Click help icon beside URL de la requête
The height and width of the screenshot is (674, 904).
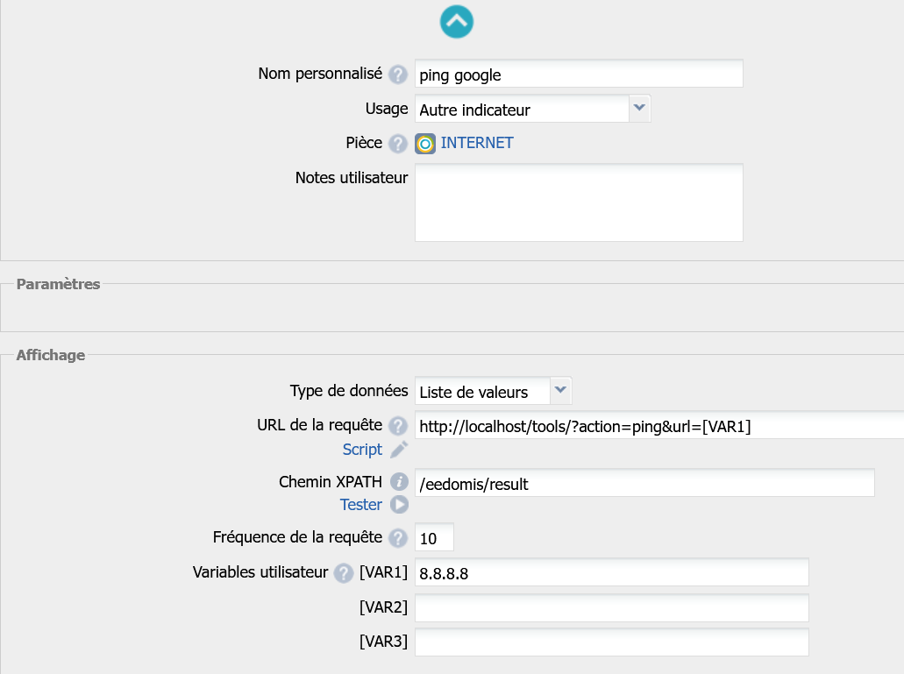point(398,426)
